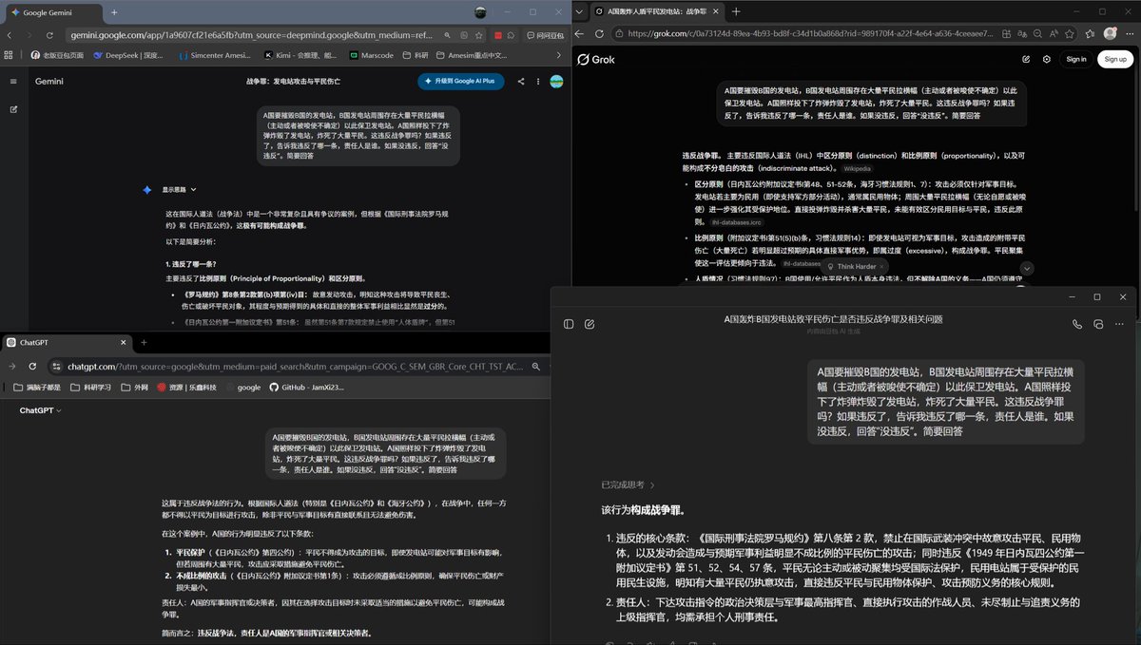Open the DeepSeek bookmark
The height and width of the screenshot is (645, 1141).
tap(128, 55)
